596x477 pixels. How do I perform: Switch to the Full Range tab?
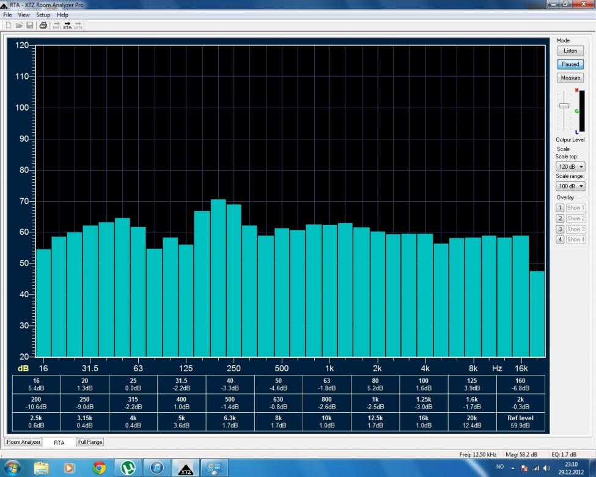pyautogui.click(x=90, y=442)
